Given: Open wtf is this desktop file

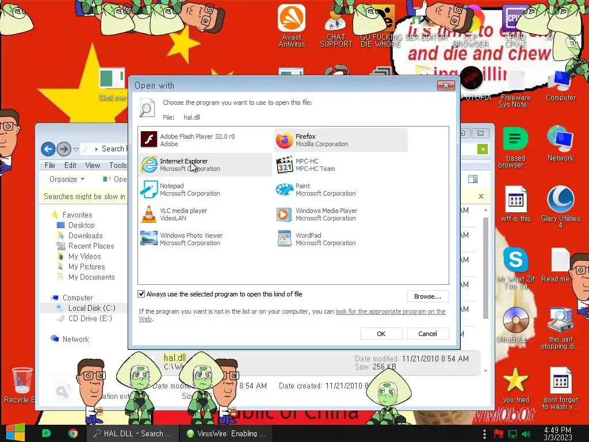Looking at the screenshot, I should (x=515, y=204).
